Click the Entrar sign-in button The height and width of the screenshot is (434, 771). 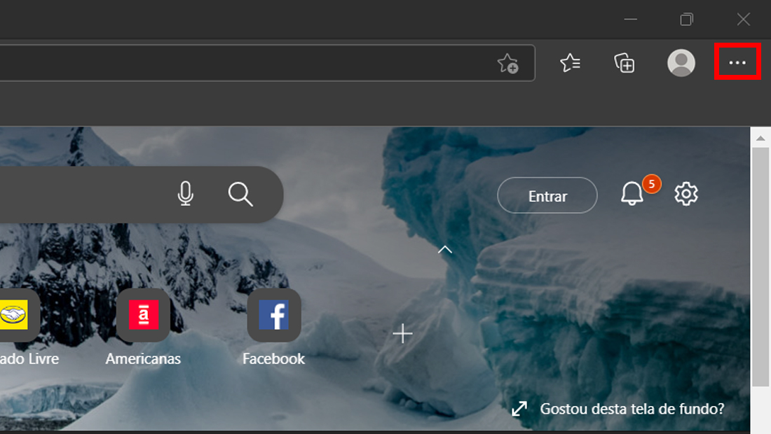click(547, 195)
